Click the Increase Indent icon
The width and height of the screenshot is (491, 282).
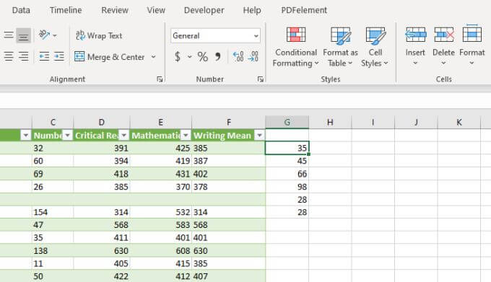click(59, 56)
